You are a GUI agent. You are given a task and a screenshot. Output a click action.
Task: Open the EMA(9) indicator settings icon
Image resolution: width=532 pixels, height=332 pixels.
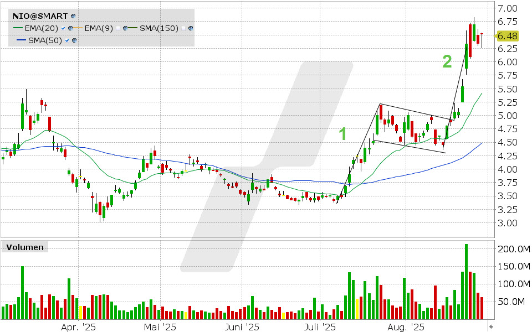(125, 28)
